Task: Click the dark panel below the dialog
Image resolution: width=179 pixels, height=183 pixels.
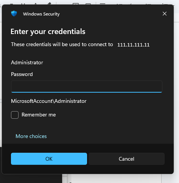Action: [x=31, y=179]
